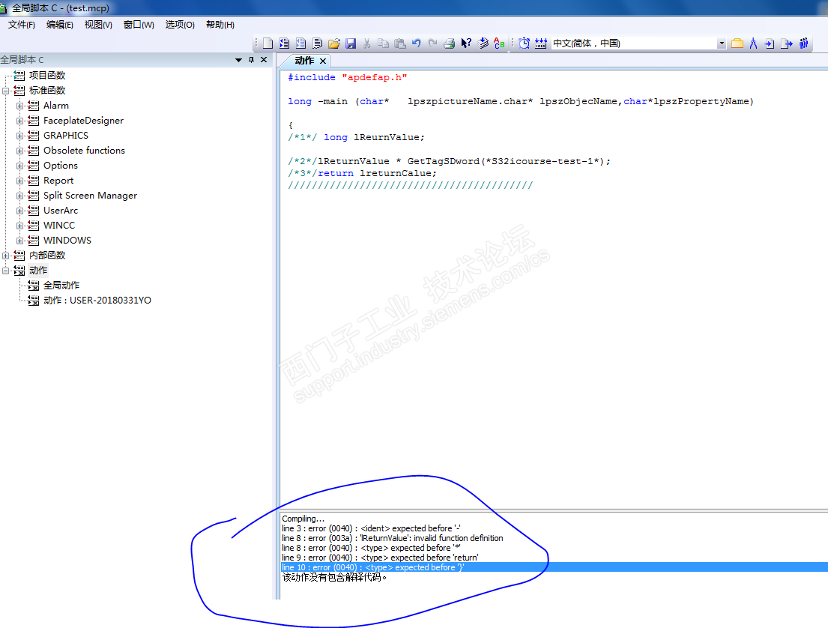Expand the 内部函数 tree node
Image resolution: width=828 pixels, height=628 pixels.
pyautogui.click(x=5, y=256)
